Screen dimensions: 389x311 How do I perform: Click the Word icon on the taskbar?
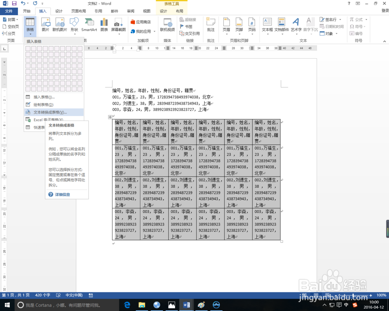186,305
